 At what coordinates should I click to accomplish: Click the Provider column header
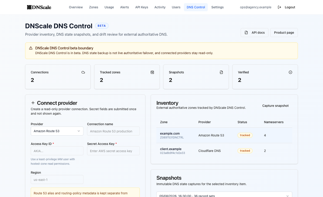coord(205,122)
